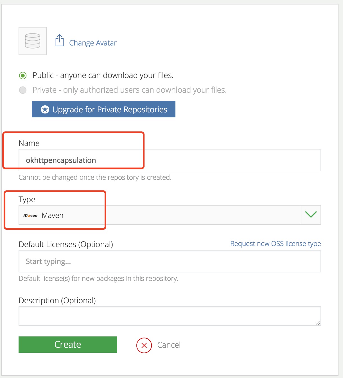Image resolution: width=343 pixels, height=378 pixels.
Task: Click the 'Description (Optional)' label
Action: point(57,300)
